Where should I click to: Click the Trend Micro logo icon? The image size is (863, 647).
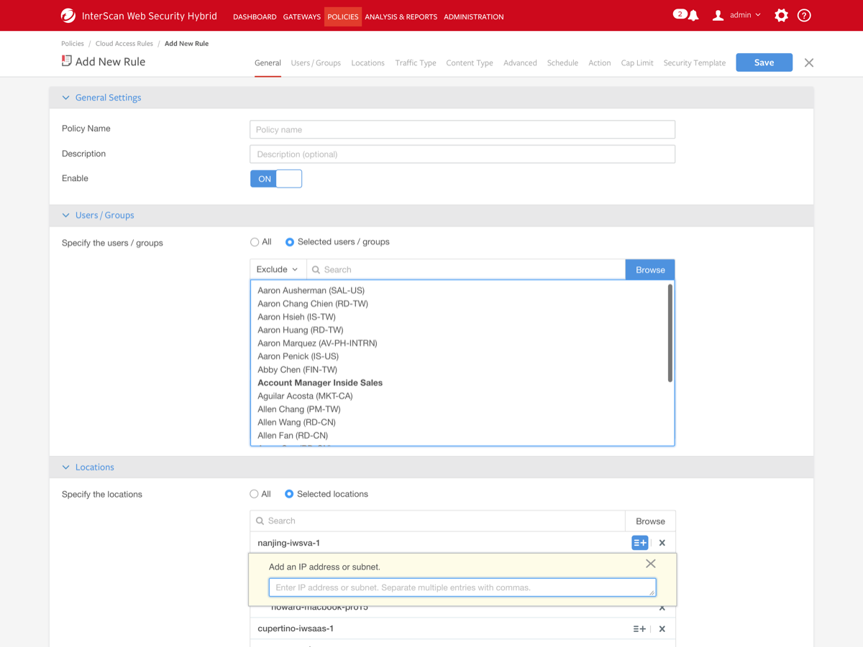click(68, 16)
